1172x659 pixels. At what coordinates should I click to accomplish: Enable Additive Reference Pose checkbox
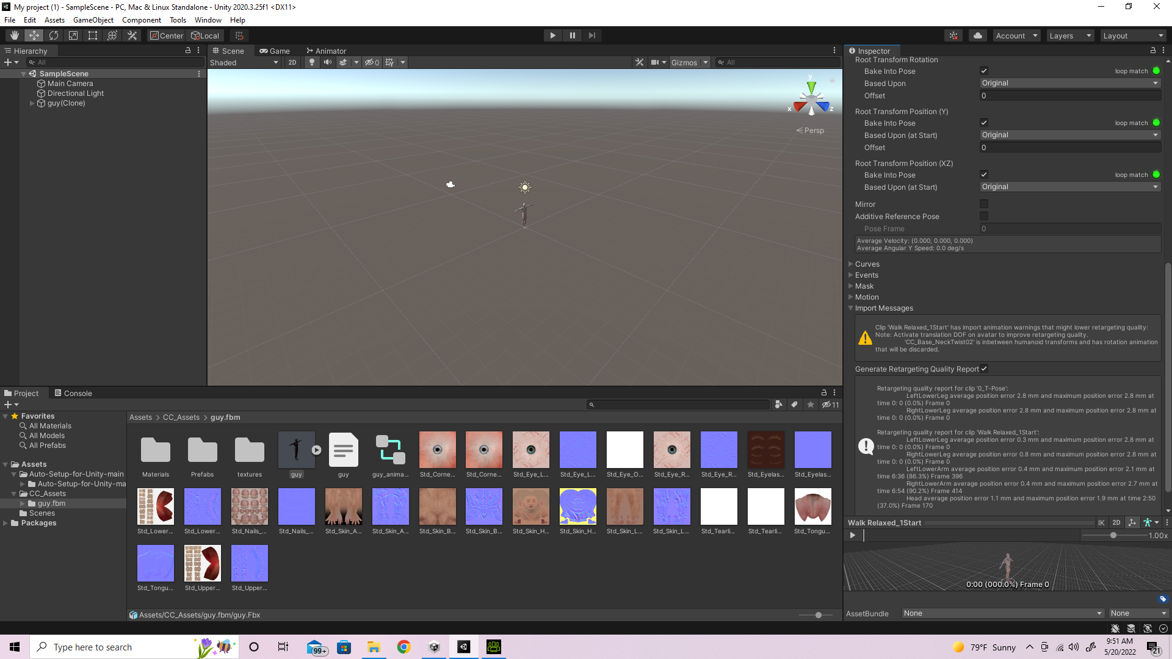coord(984,217)
